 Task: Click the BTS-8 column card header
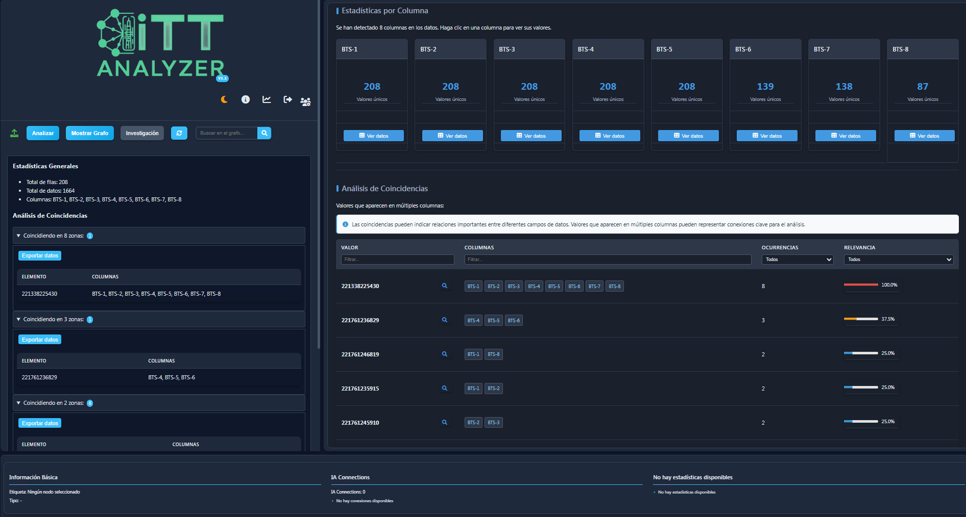click(923, 49)
